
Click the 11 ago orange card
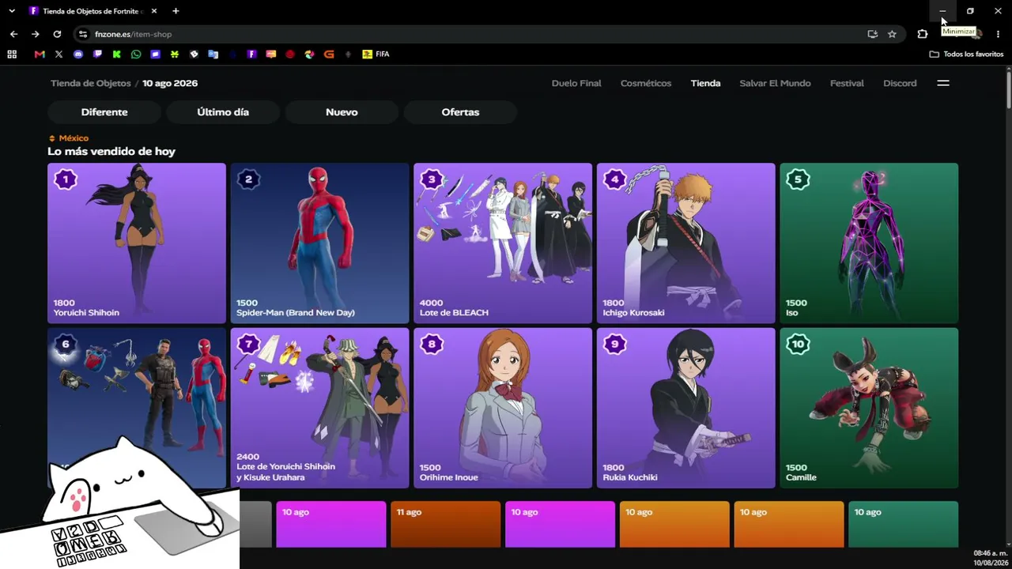pyautogui.click(x=445, y=524)
